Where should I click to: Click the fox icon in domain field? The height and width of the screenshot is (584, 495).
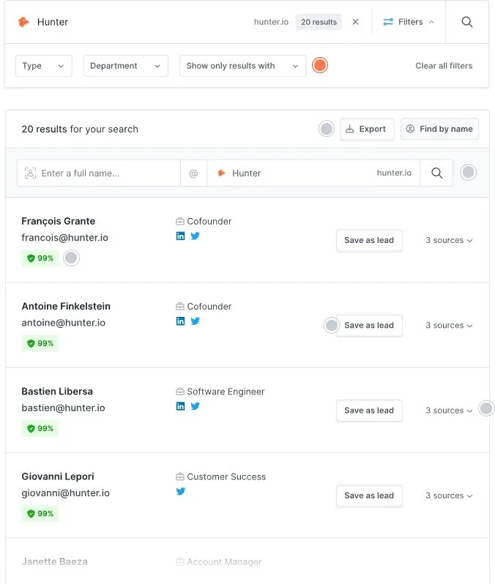pyautogui.click(x=221, y=173)
